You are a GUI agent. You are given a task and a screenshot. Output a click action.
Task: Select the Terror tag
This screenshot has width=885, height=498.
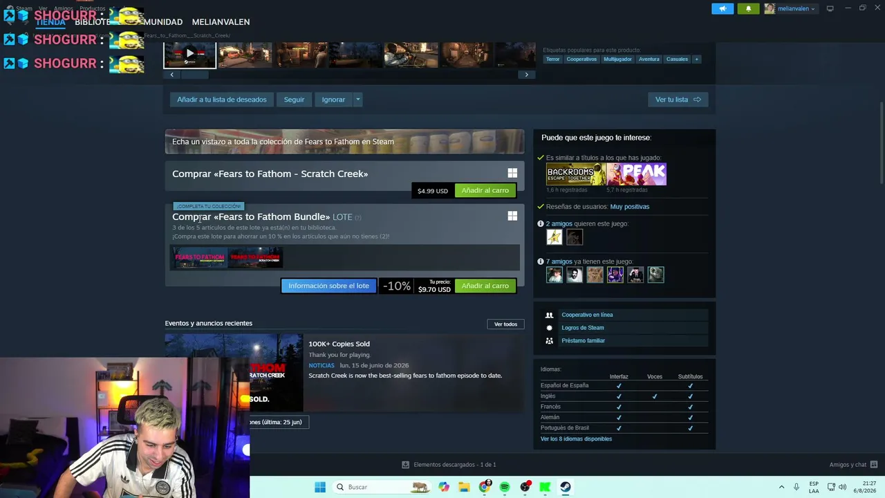pos(552,59)
